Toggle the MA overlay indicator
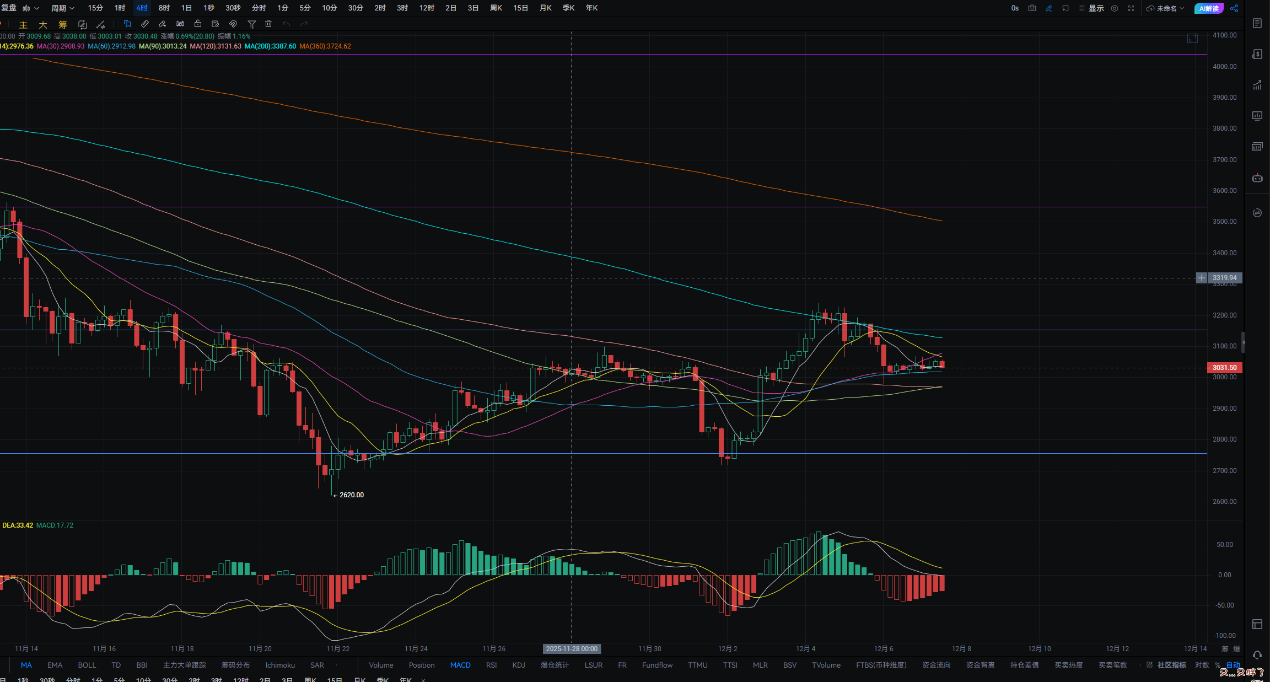Viewport: 1270px width, 682px height. click(26, 665)
